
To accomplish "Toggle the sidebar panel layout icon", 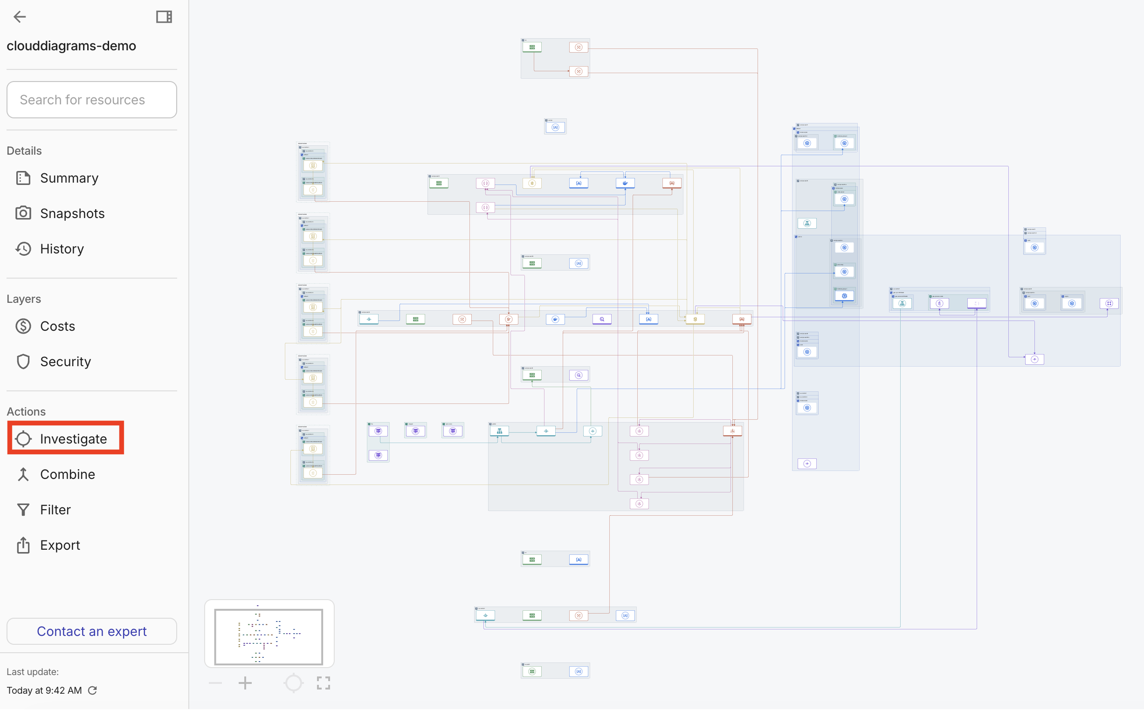I will pos(164,17).
